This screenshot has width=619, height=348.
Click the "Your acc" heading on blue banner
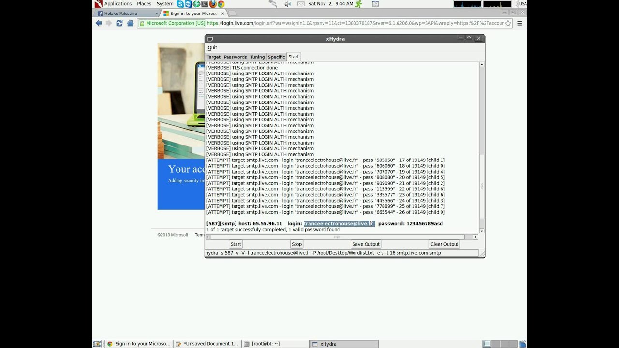click(x=187, y=169)
